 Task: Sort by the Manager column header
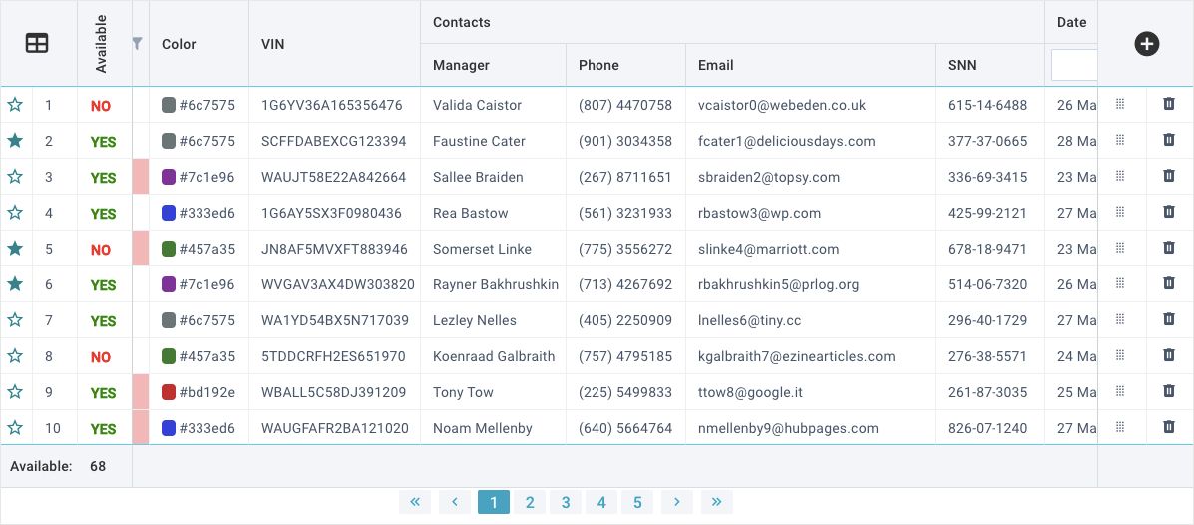(461, 65)
